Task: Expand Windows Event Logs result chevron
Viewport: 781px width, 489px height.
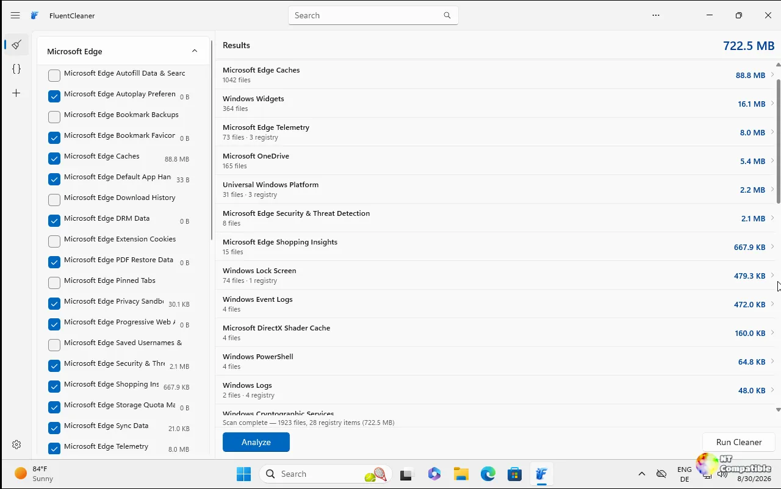Action: pyautogui.click(x=772, y=304)
